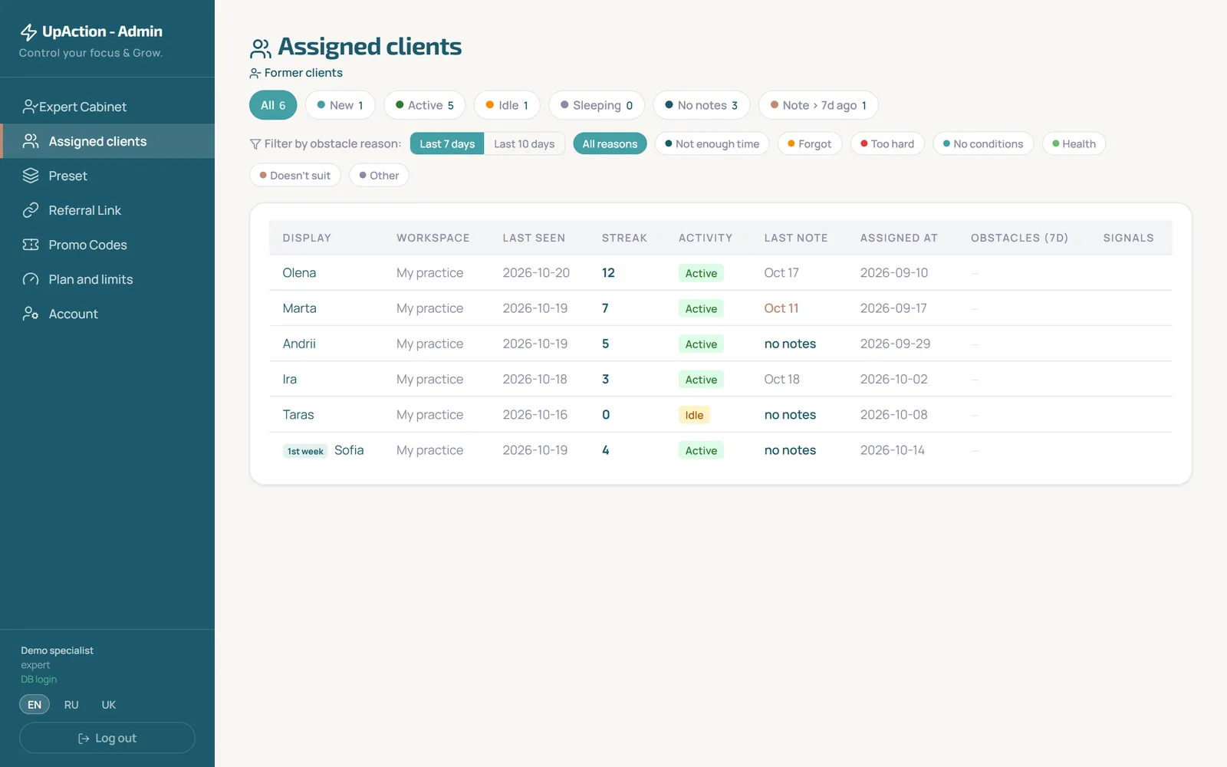Select the All reasons obstacle filter

pos(610,143)
